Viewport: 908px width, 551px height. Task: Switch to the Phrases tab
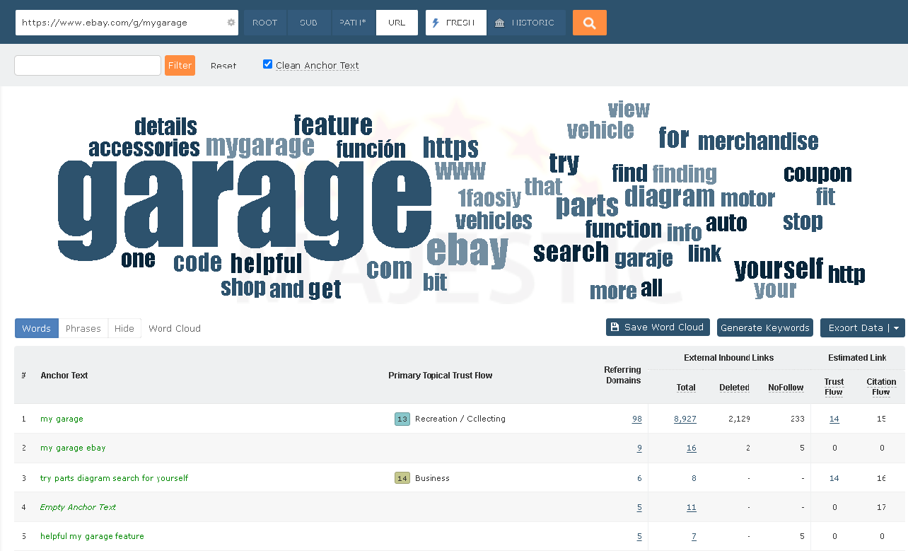pyautogui.click(x=83, y=327)
